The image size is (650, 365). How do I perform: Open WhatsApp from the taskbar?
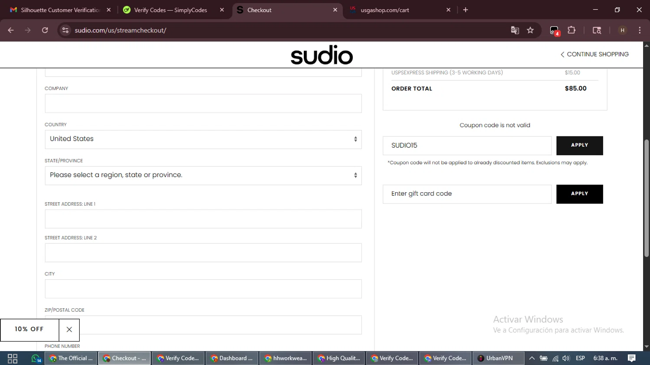[36, 359]
